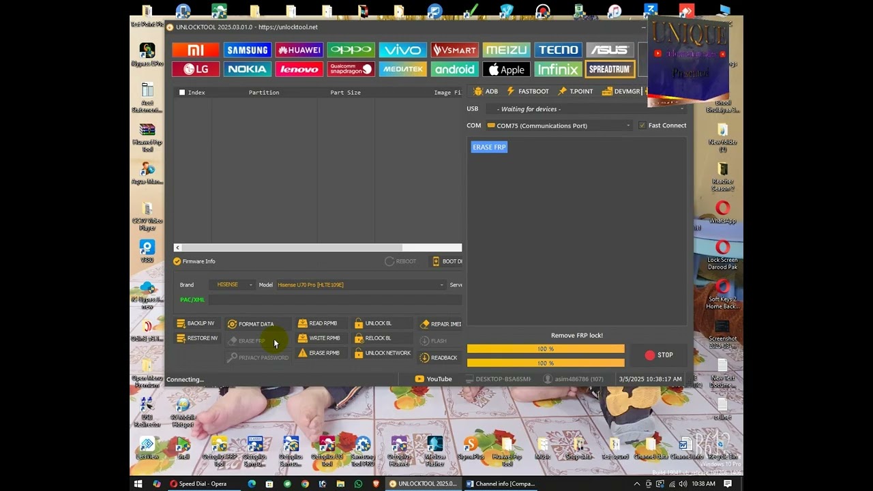The width and height of the screenshot is (873, 491).
Task: Select the Tecno brand logo
Action: (x=559, y=50)
